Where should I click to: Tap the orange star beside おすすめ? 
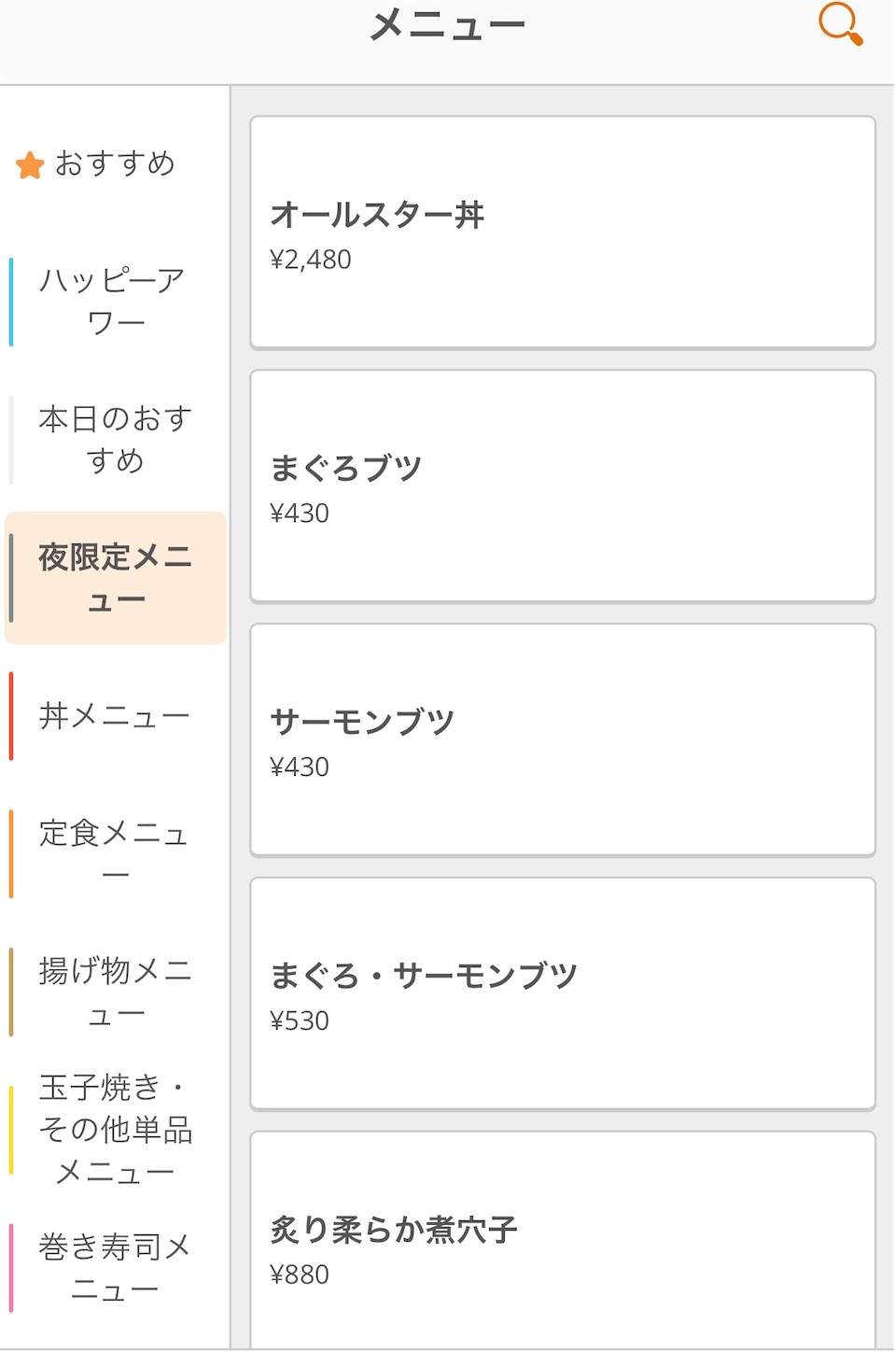(30, 165)
